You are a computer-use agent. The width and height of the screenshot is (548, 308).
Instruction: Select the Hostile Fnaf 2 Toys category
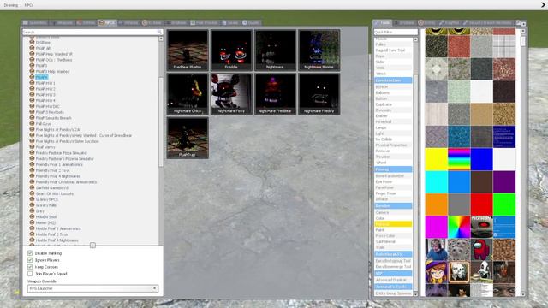tap(51, 234)
